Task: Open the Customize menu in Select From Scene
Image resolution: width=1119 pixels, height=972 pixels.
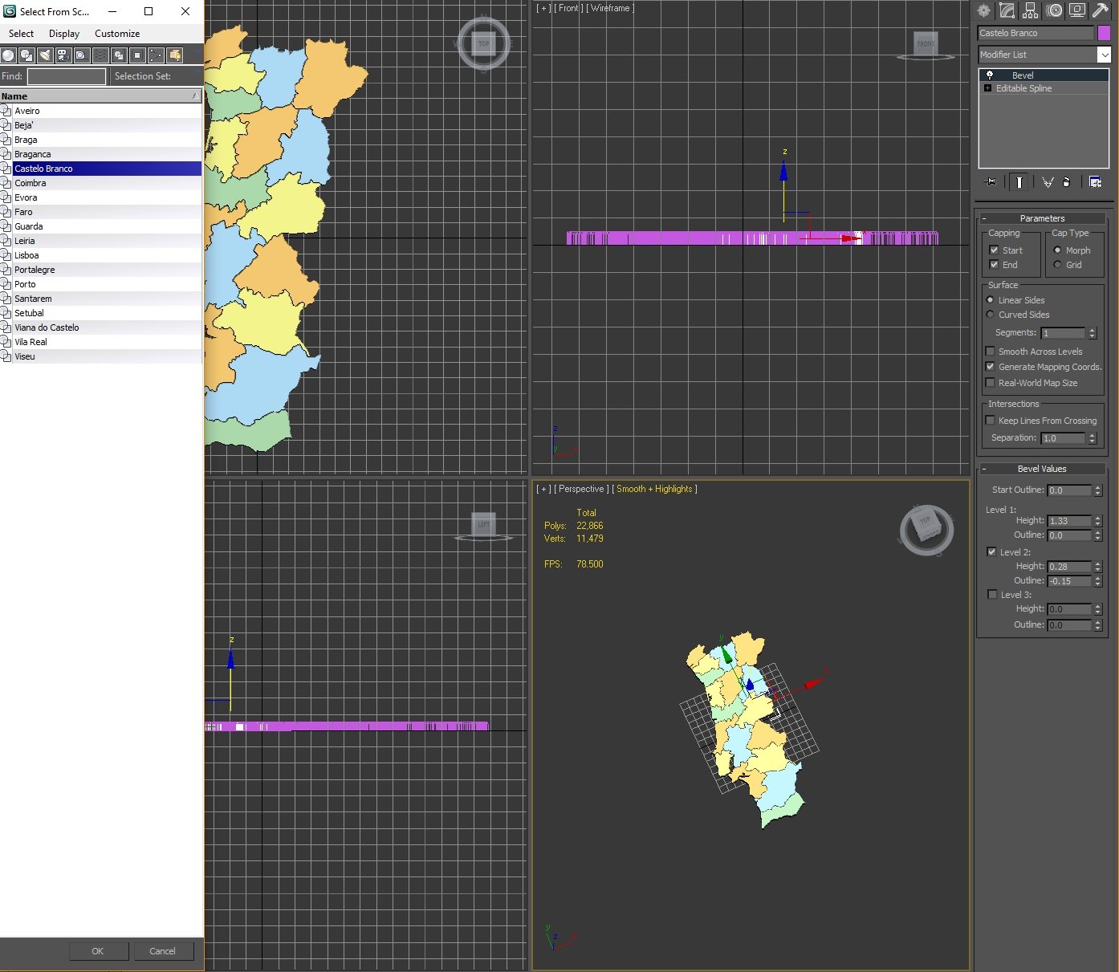Action: (x=116, y=33)
